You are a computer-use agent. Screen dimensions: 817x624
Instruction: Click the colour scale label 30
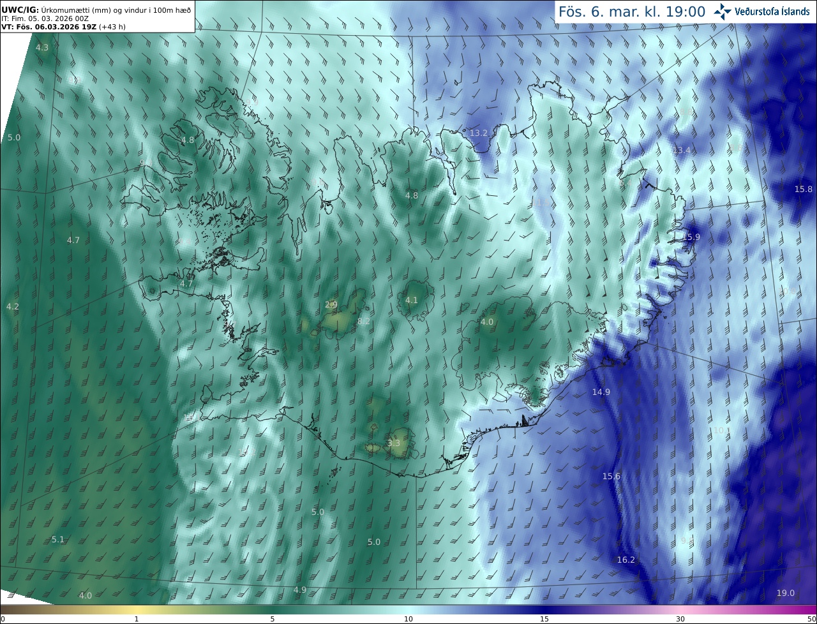pyautogui.click(x=680, y=619)
